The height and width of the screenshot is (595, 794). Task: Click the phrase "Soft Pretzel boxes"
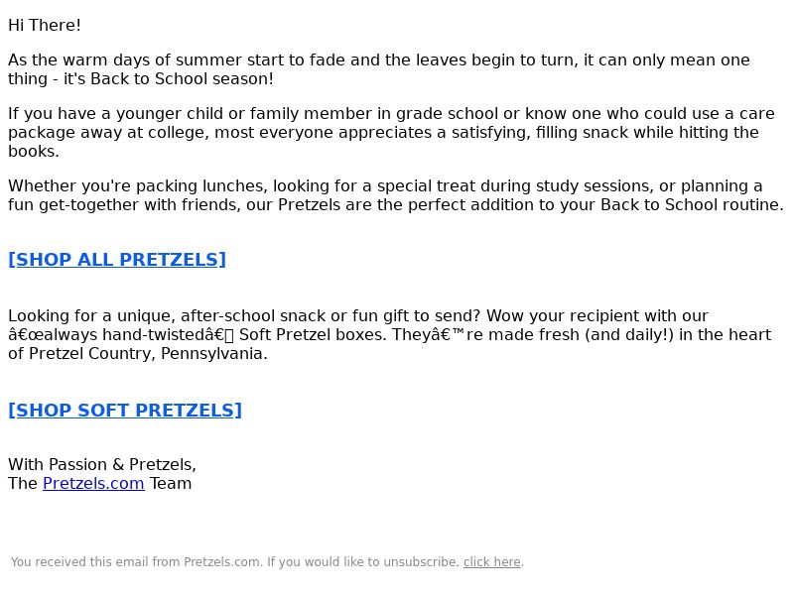point(311,335)
